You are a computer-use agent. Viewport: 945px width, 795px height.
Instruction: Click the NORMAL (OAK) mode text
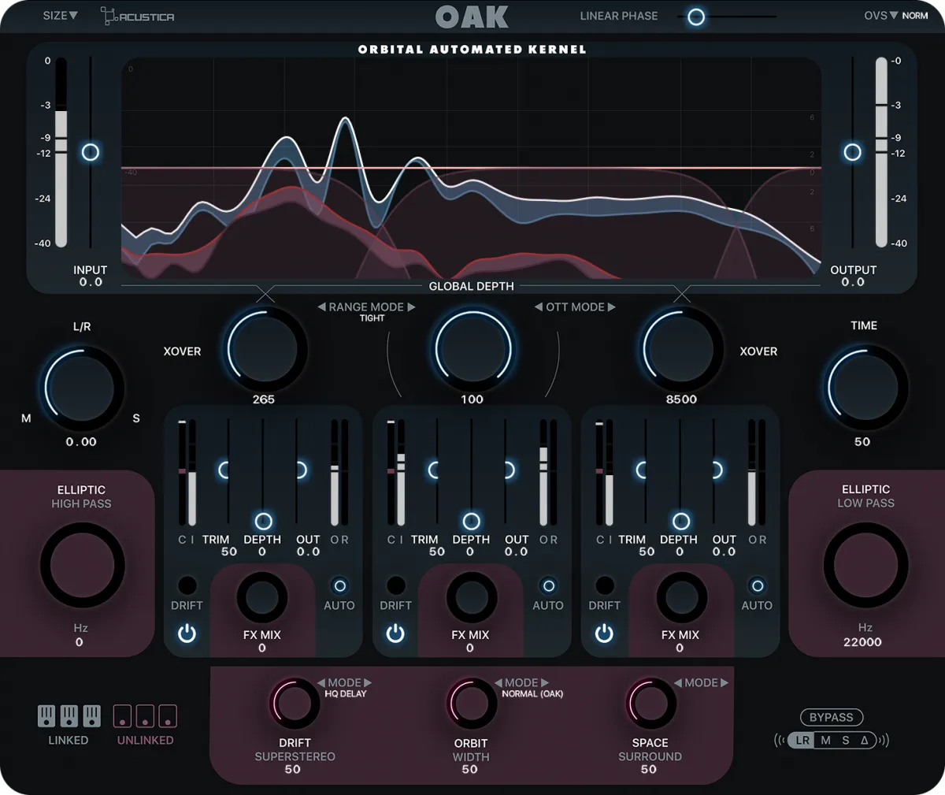pyautogui.click(x=532, y=694)
